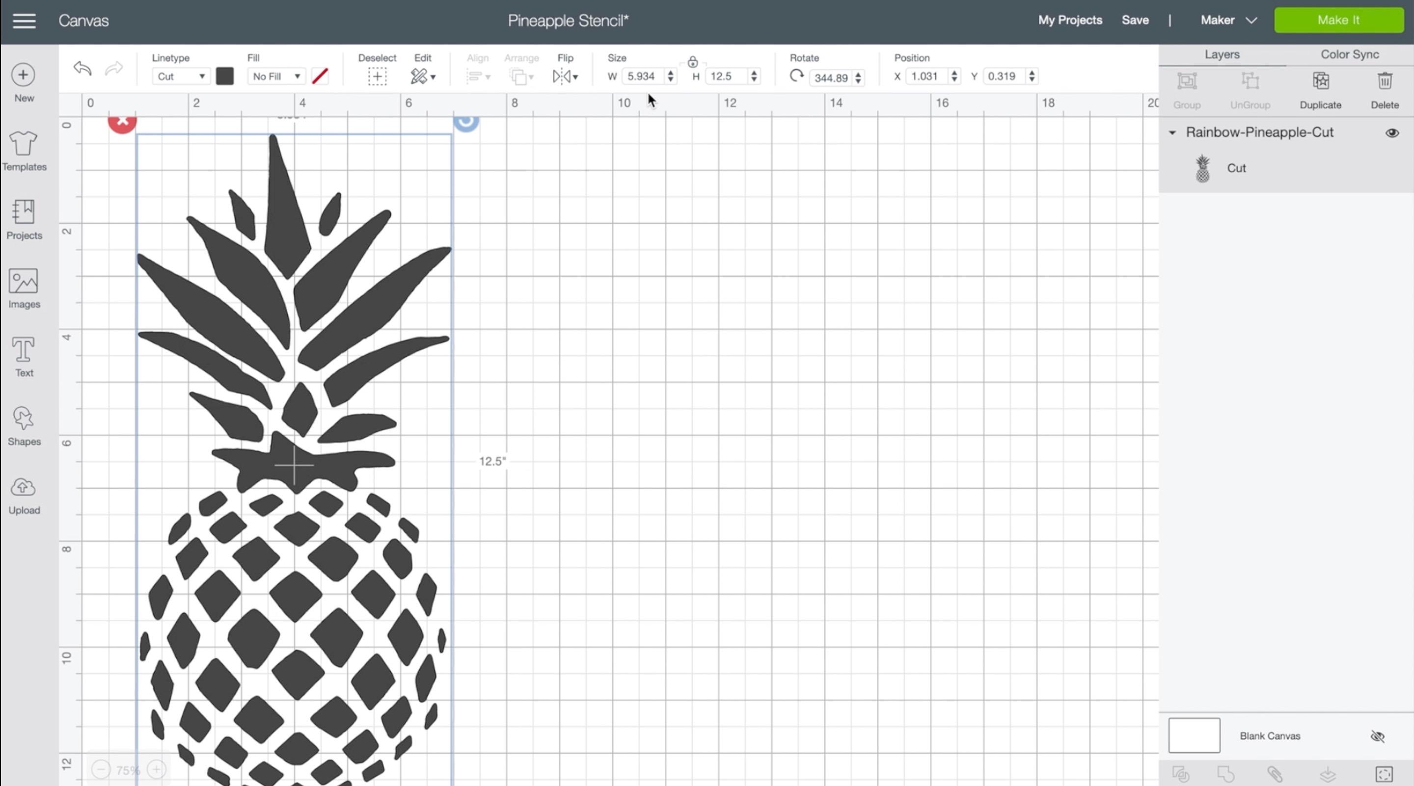Click the Redo arrow

click(x=114, y=69)
